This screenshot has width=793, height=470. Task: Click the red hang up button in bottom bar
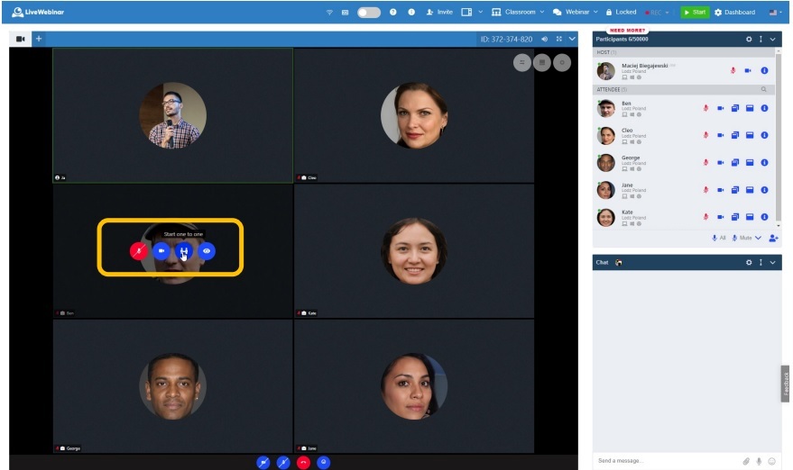[303, 462]
